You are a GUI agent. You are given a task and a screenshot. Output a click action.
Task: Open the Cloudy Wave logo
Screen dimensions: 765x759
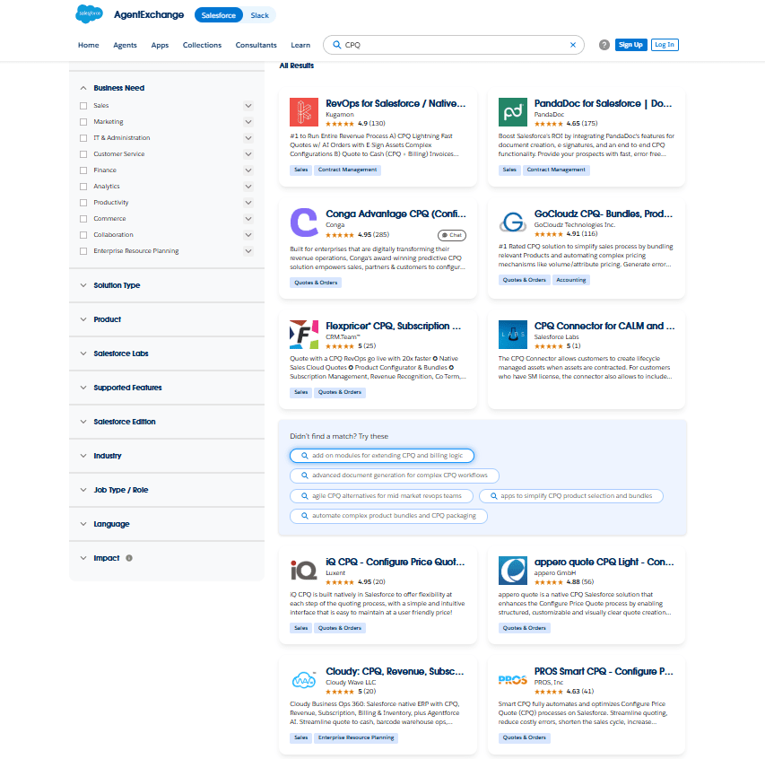pos(304,679)
